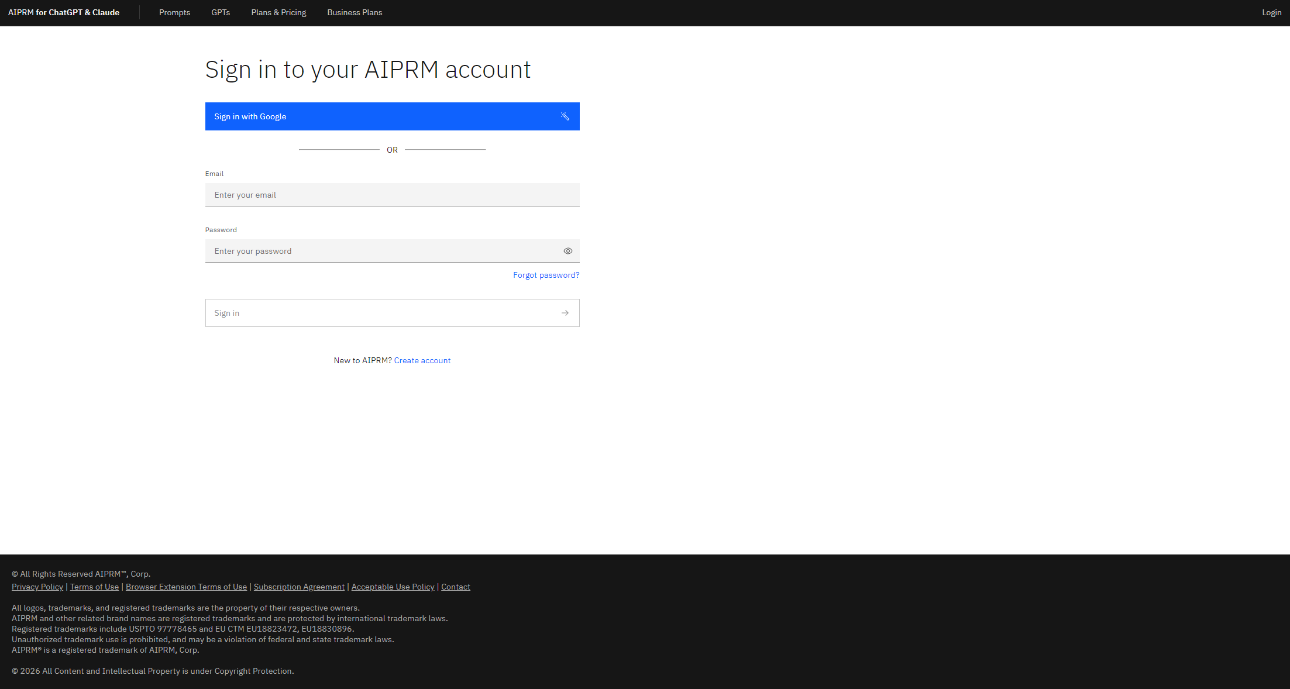Click the '© 2026 All Content' copyright line
Screen dimensions: 1290x689
153,671
